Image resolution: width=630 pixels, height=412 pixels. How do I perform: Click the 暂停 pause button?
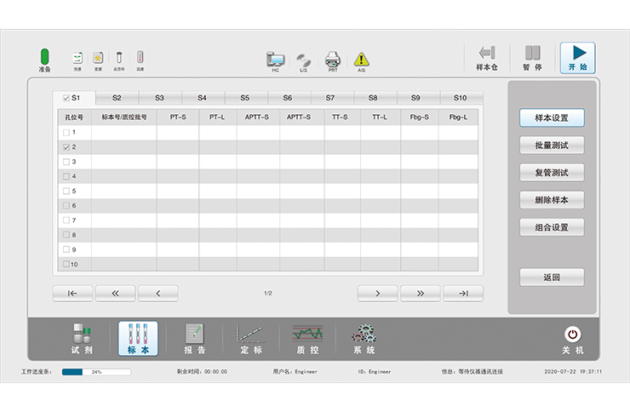[x=532, y=58]
